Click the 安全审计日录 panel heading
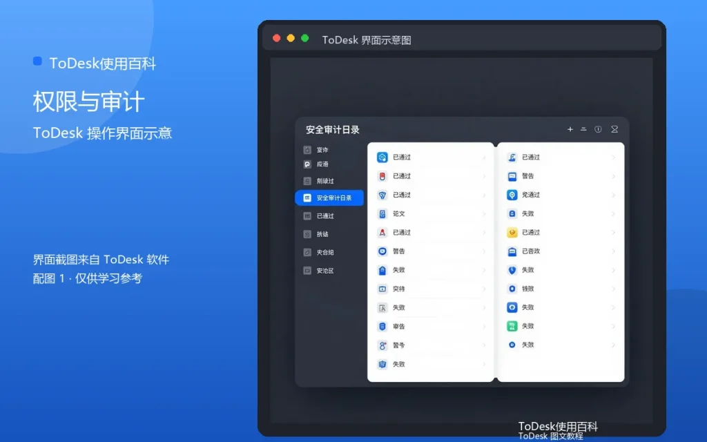 (x=333, y=130)
